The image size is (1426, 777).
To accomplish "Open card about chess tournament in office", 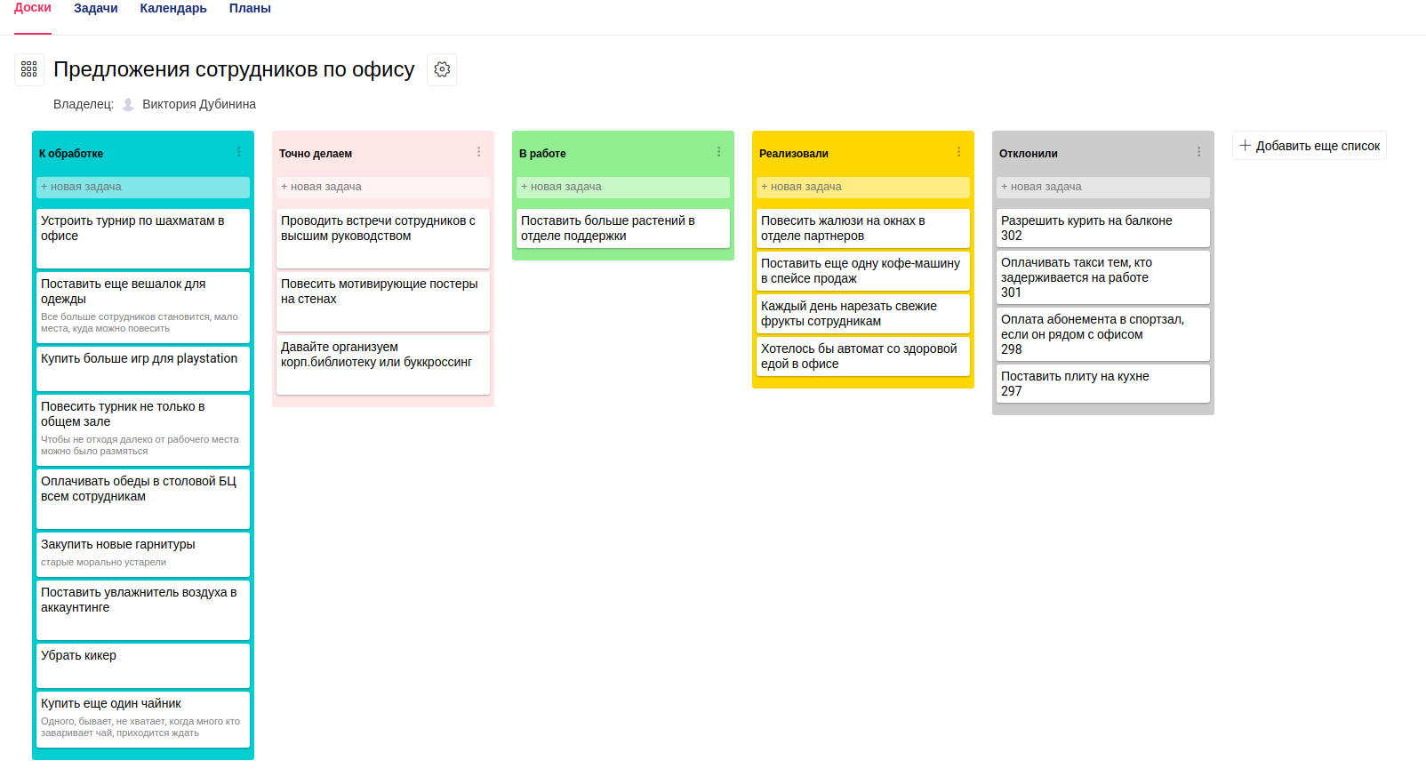I will pyautogui.click(x=143, y=237).
